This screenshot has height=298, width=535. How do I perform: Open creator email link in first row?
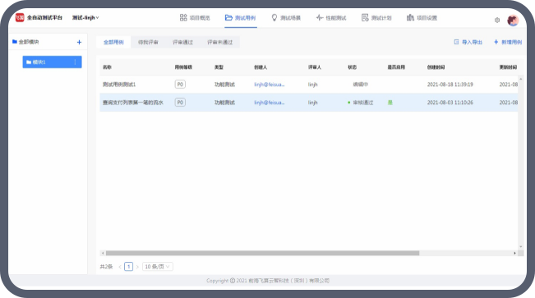(270, 85)
